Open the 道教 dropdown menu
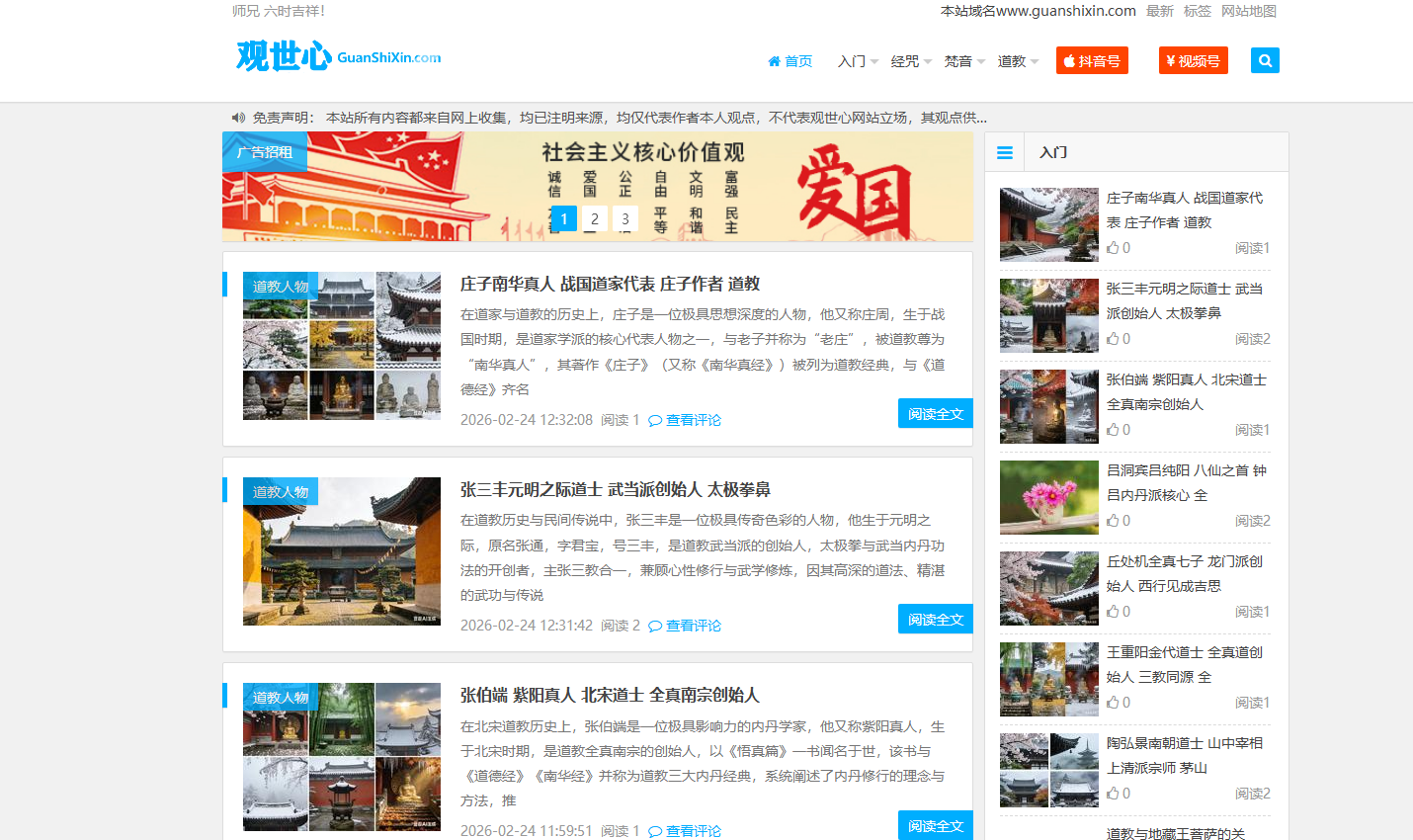The image size is (1413, 840). tap(1017, 61)
